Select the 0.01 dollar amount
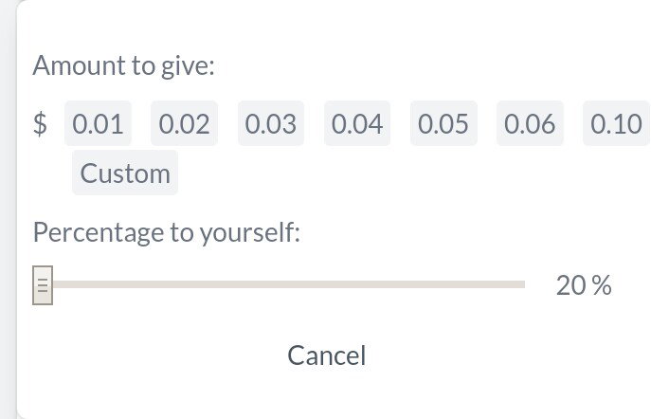The height and width of the screenshot is (419, 651). [x=98, y=123]
